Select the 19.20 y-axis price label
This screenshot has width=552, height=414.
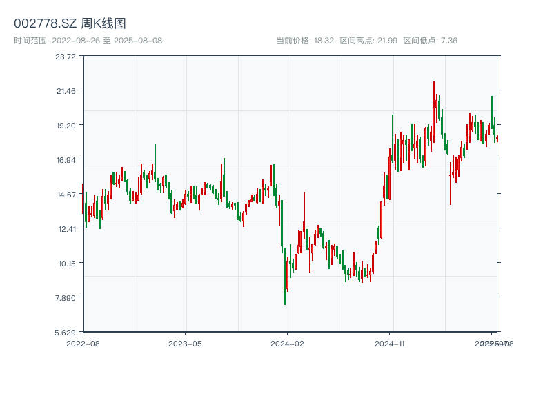tap(66, 126)
